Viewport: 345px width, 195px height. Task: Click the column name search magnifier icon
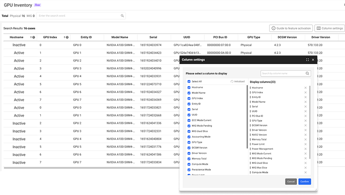[x=307, y=73]
